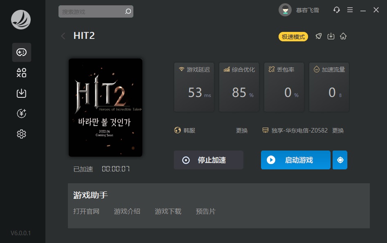The image size is (387, 243).
Task: Open 游戏介绍 in game assistant
Action: [127, 211]
